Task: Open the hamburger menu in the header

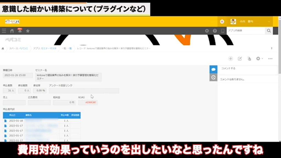Action: click(4, 31)
